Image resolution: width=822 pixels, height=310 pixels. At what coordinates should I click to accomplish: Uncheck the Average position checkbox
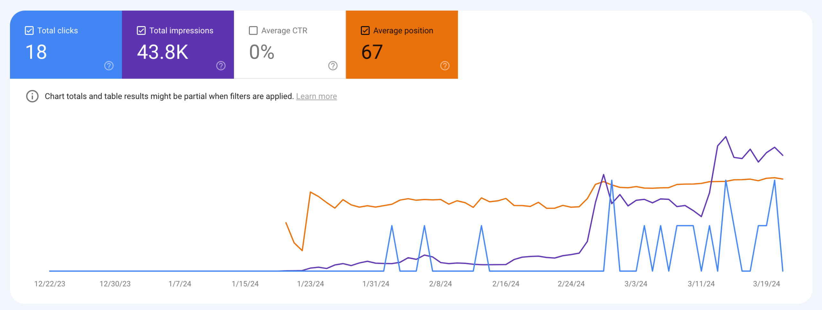pyautogui.click(x=365, y=31)
